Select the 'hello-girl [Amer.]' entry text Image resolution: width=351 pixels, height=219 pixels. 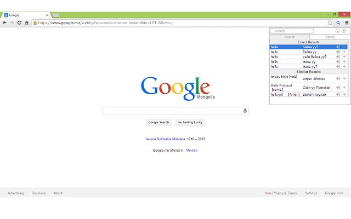click(x=285, y=95)
